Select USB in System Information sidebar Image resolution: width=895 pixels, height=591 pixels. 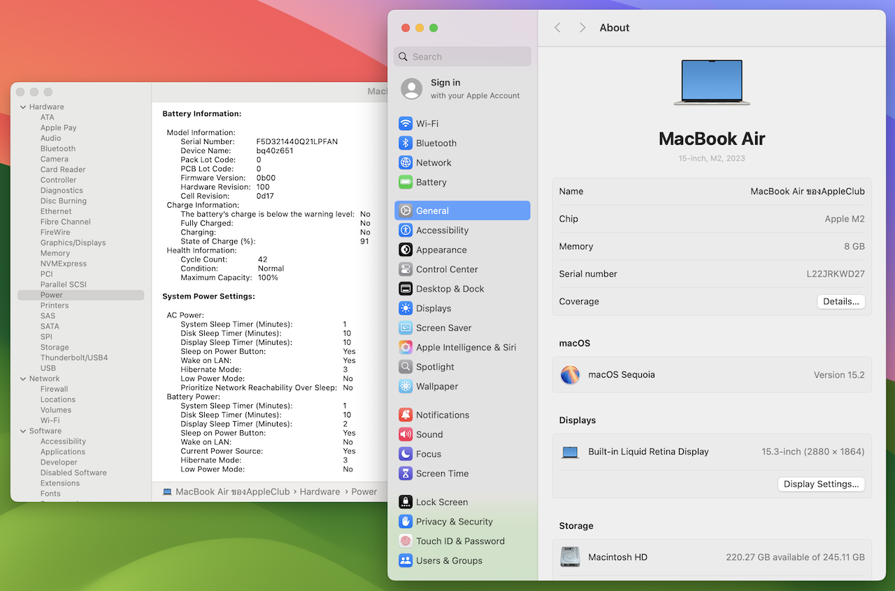pyautogui.click(x=48, y=369)
